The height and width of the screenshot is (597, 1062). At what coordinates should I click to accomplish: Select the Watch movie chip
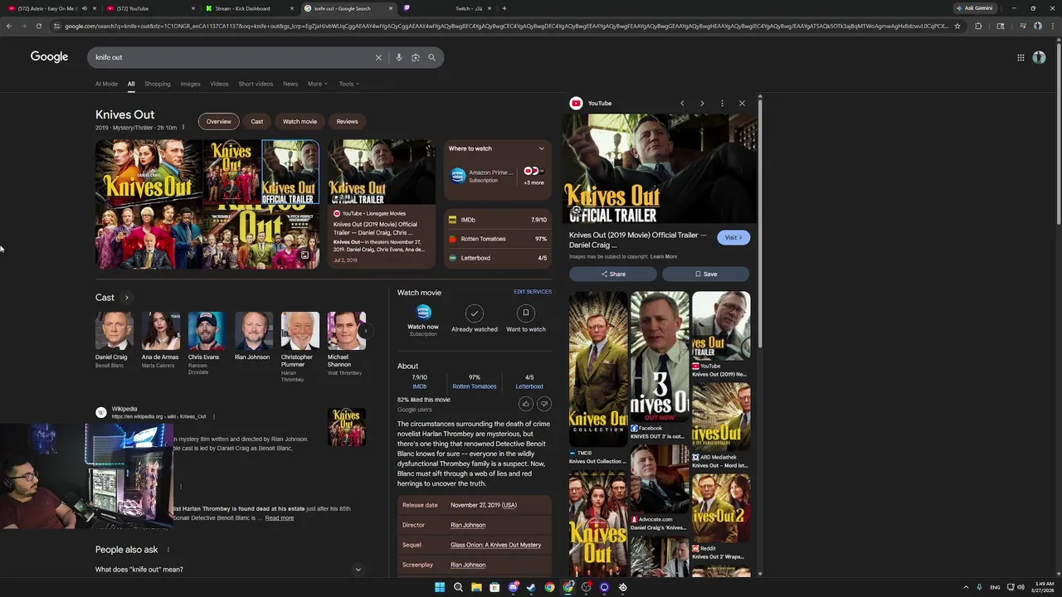click(x=300, y=122)
